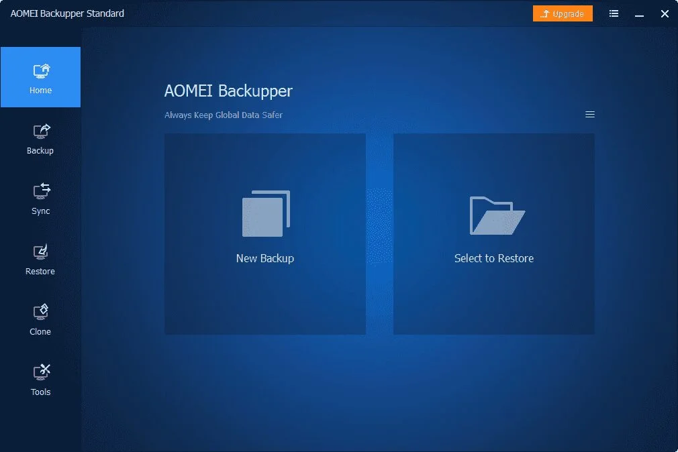Switch to the "Sync" sidebar label
Image resolution: width=678 pixels, height=452 pixels.
pyautogui.click(x=41, y=211)
